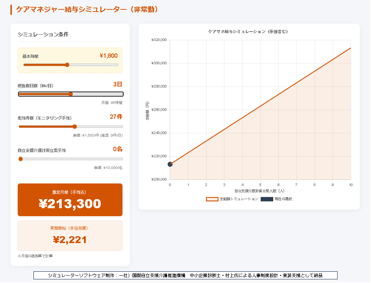This screenshot has width=371, height=283.
Task: Click the 3日 weekly workdays value
Action: (117, 84)
